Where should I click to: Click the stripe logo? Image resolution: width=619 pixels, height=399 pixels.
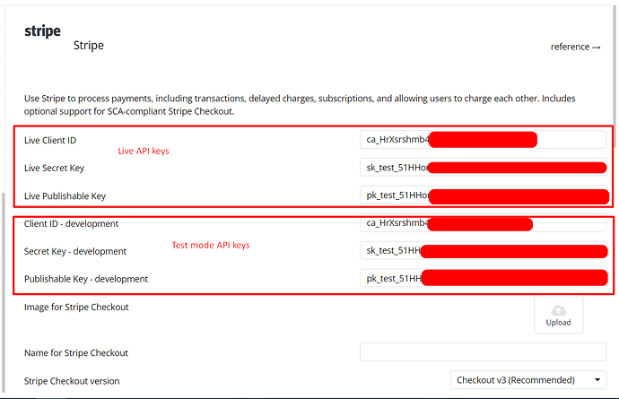coord(43,31)
